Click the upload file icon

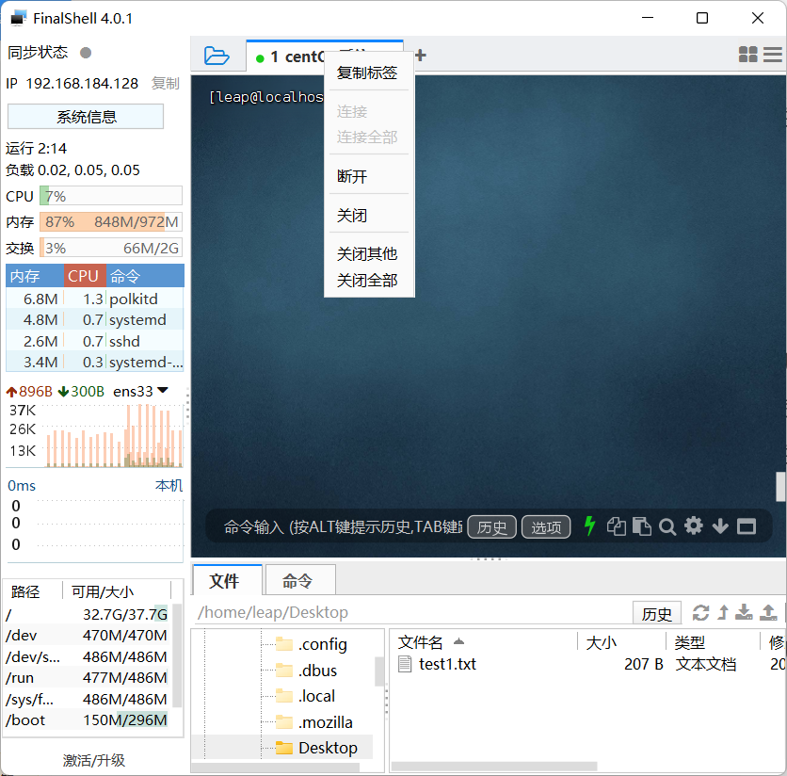(x=768, y=612)
